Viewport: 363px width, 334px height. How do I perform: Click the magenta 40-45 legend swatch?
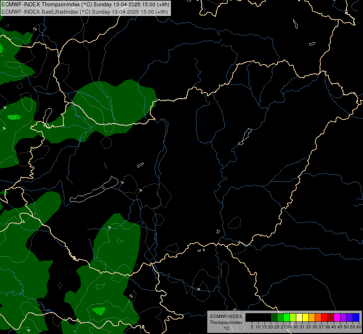[337, 317]
